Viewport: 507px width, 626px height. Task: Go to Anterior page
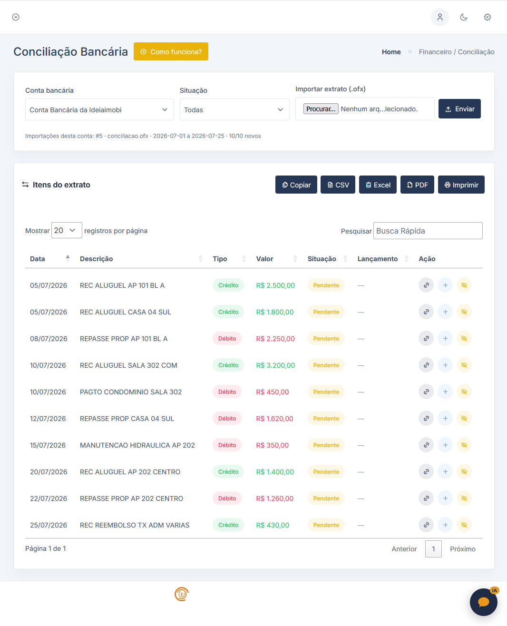pos(404,549)
